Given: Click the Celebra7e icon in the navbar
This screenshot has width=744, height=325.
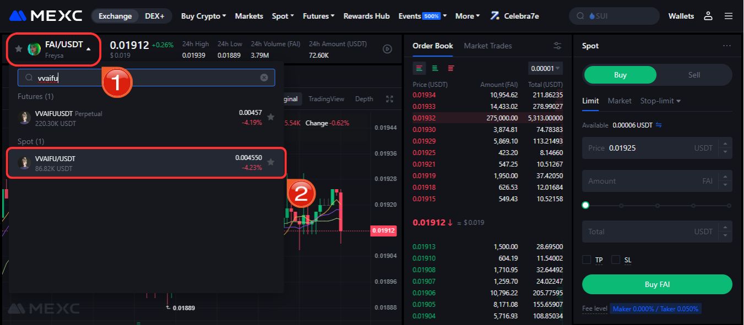Looking at the screenshot, I should pyautogui.click(x=495, y=16).
